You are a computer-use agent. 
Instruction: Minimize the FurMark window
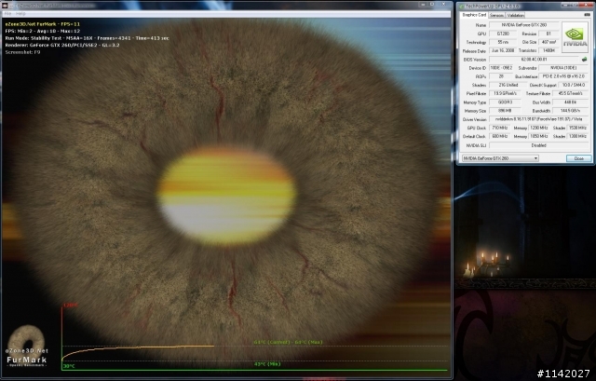(x=424, y=4)
